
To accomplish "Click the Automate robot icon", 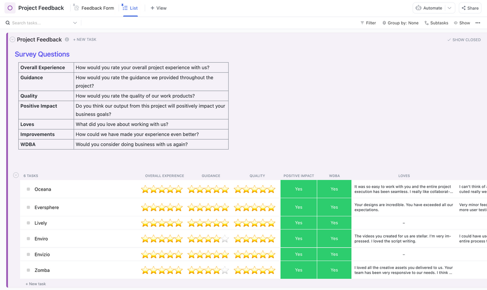I will click(419, 8).
